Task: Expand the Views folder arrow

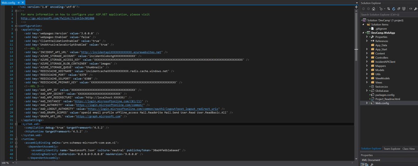Action: [x=367, y=82]
